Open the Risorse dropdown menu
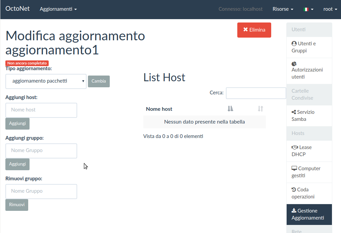Viewport: 341px width, 233px height. pos(283,9)
